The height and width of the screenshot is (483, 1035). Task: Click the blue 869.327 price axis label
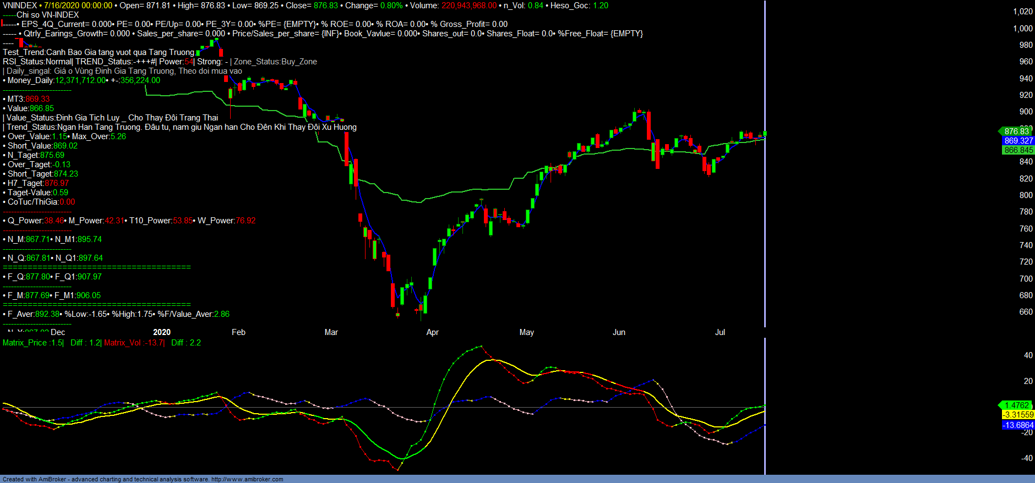coord(1018,141)
